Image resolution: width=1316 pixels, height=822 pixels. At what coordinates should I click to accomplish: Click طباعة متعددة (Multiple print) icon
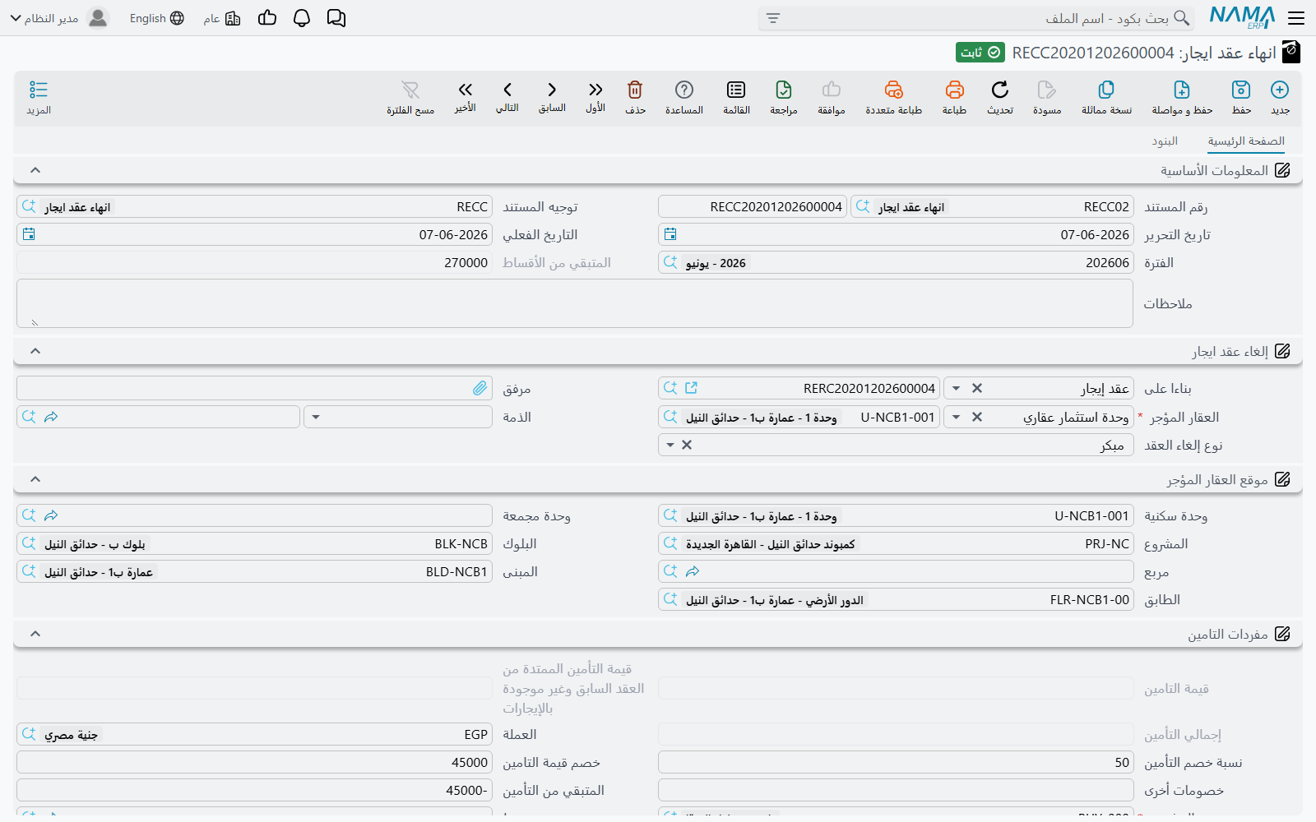(894, 90)
